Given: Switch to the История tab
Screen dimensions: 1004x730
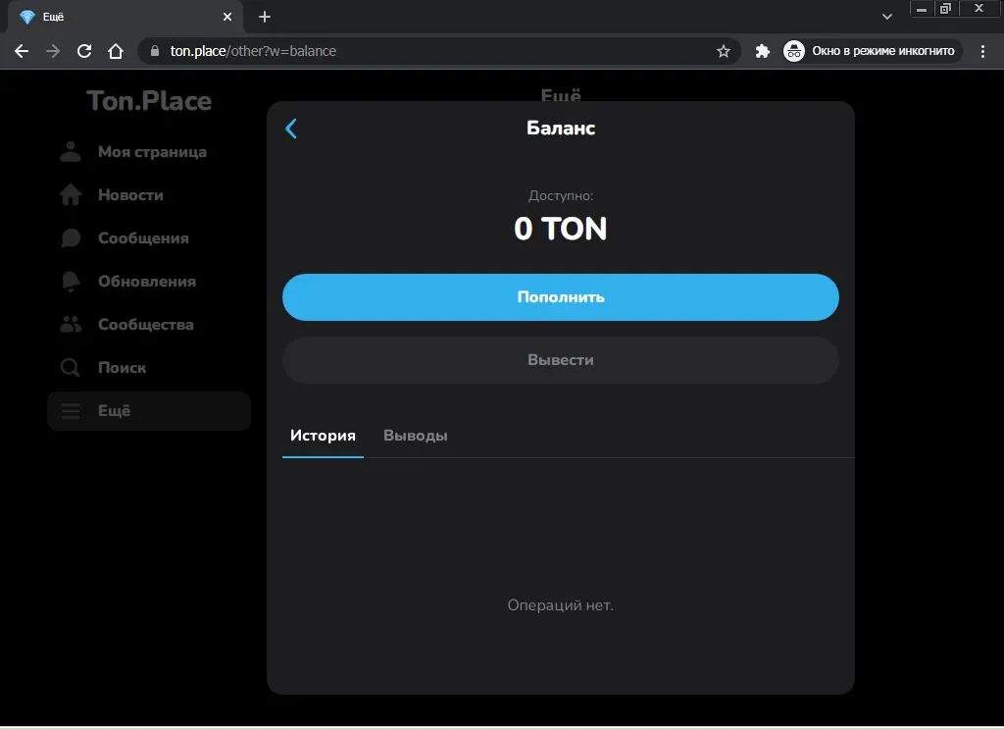Looking at the screenshot, I should (x=323, y=436).
